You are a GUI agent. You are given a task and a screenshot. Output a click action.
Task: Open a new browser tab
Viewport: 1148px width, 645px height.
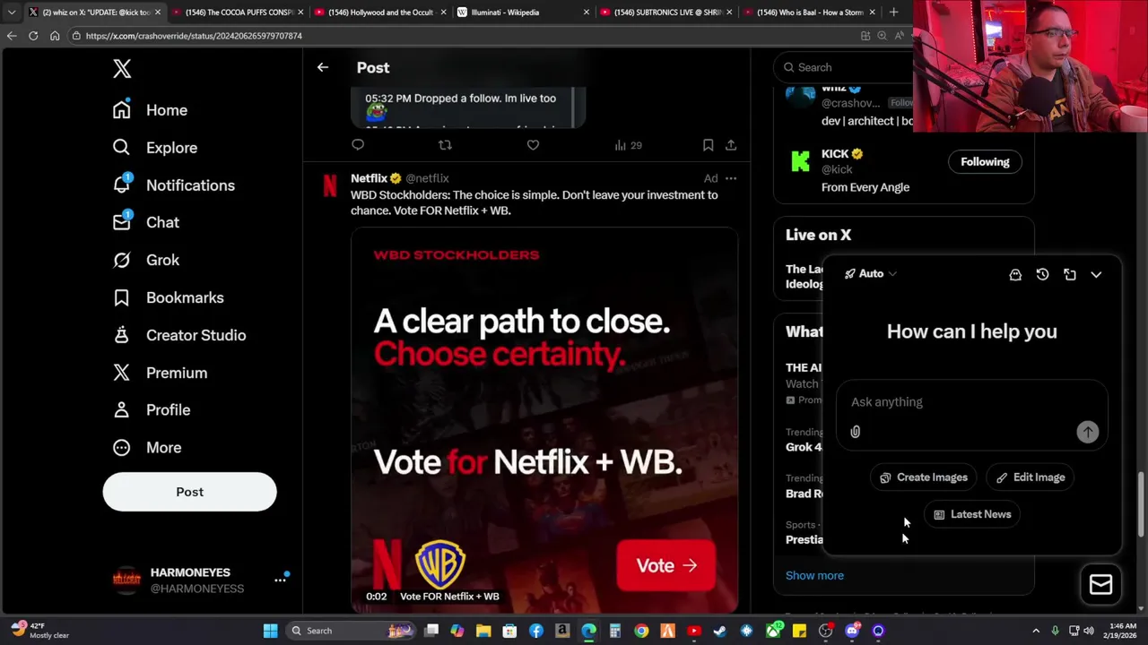pos(893,13)
